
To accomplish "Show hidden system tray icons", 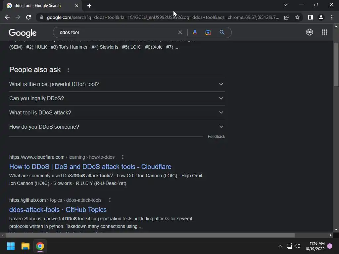I will tap(280, 246).
